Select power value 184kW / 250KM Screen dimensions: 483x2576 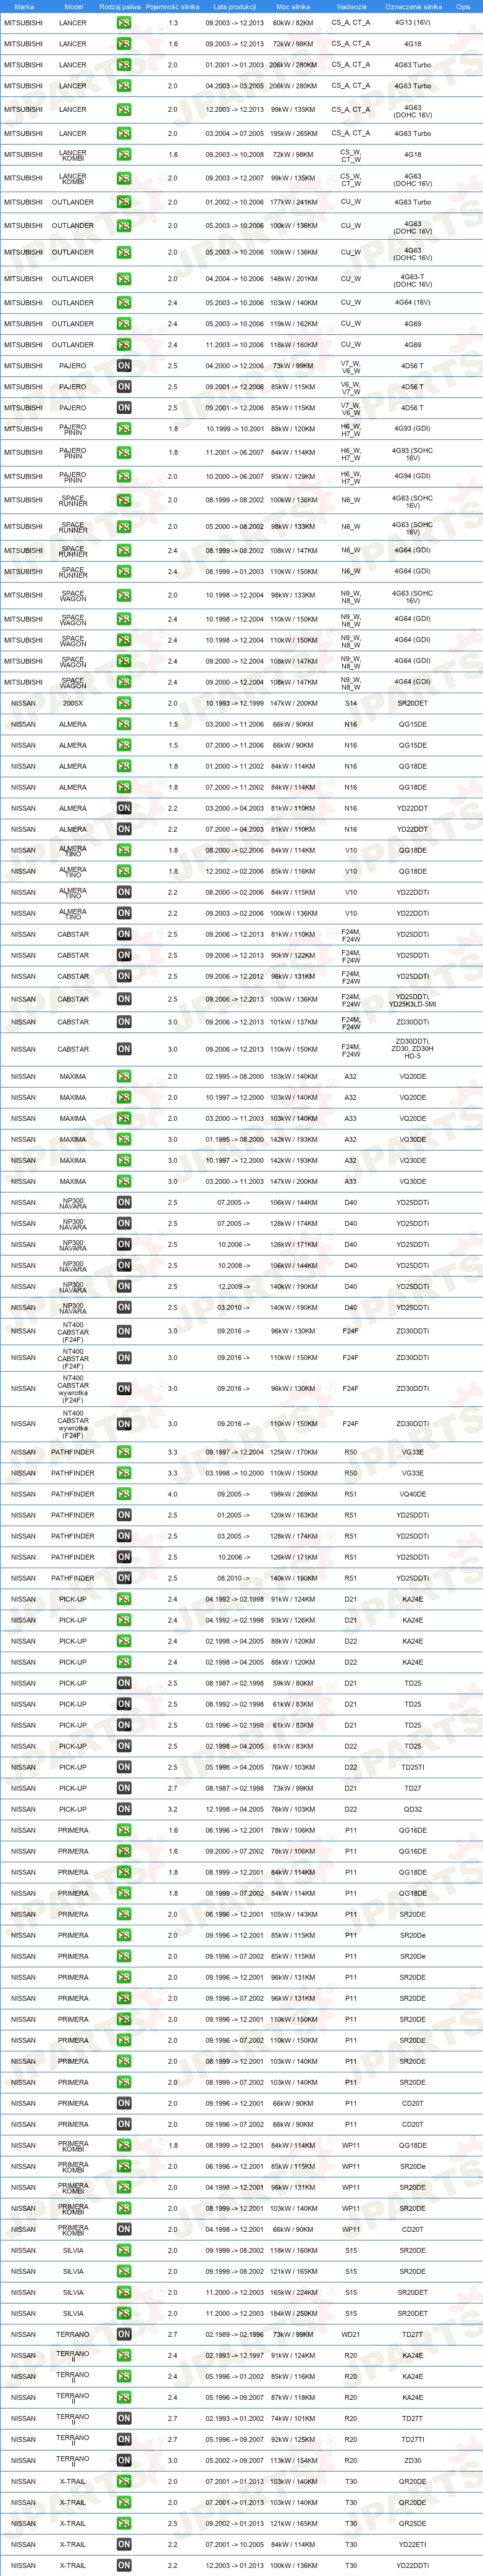(293, 2313)
